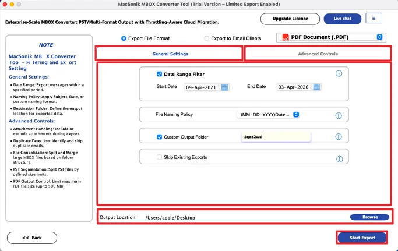Click the NOTE heading in side panel
398x251 pixels.
[46, 45]
